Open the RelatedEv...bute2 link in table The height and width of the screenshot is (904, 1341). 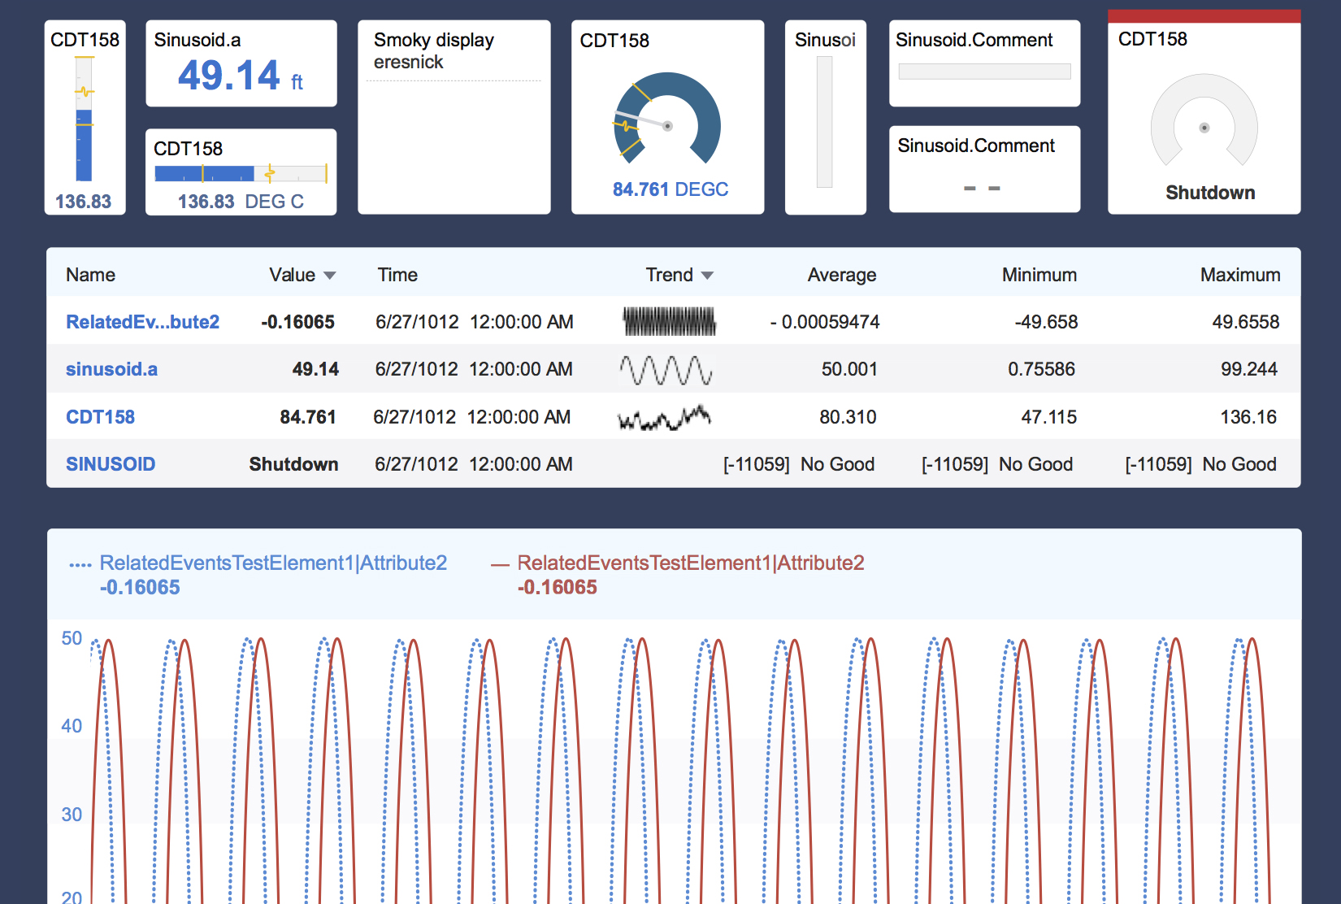142,322
